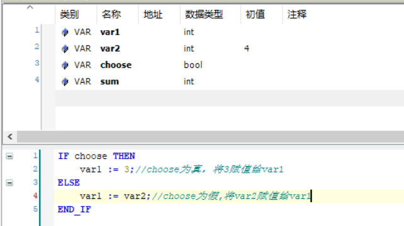This screenshot has height=226, width=404.
Task: Click the variable icon beside choose
Action: pos(65,65)
